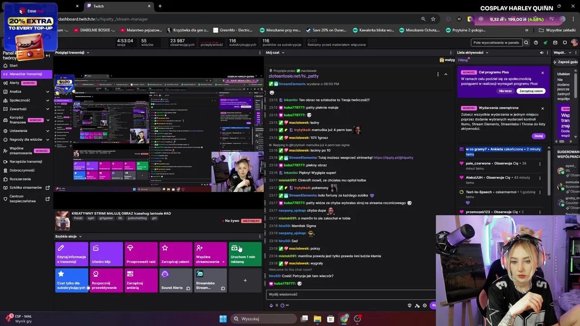The image size is (580, 326).
Task: Select 'Start' in the sidebar
Action: point(26,66)
